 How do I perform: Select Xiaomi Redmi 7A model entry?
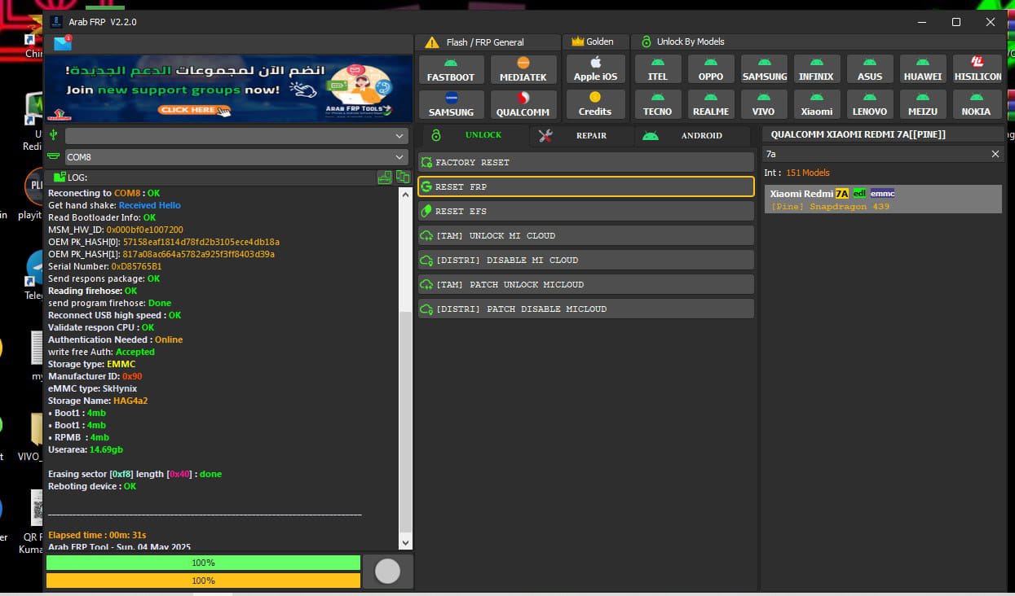point(883,199)
